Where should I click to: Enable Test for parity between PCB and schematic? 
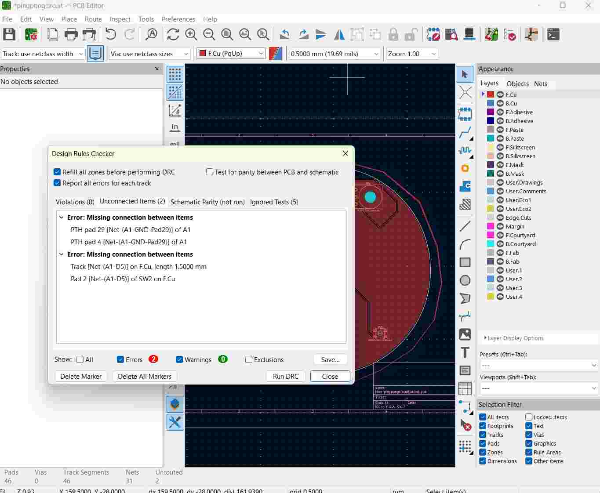pos(210,172)
